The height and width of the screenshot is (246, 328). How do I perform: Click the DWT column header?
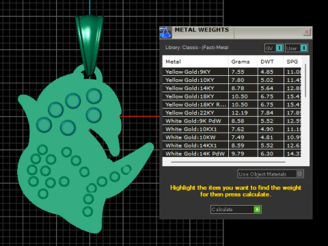(x=271, y=61)
